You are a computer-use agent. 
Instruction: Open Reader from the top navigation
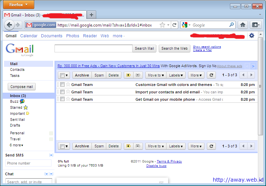pyautogui.click(x=90, y=36)
